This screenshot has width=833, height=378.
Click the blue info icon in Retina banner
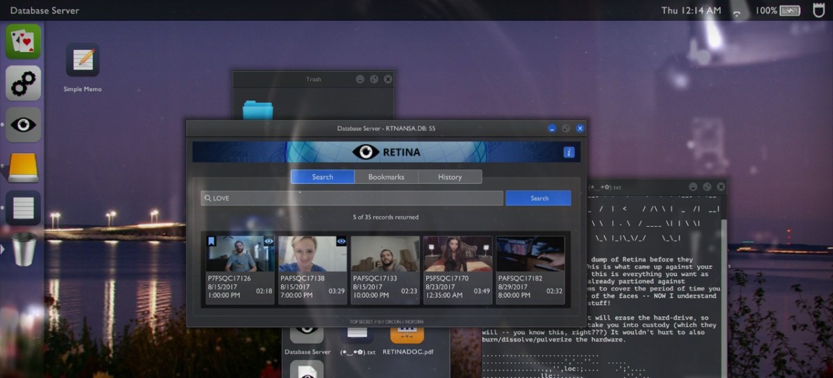point(569,152)
